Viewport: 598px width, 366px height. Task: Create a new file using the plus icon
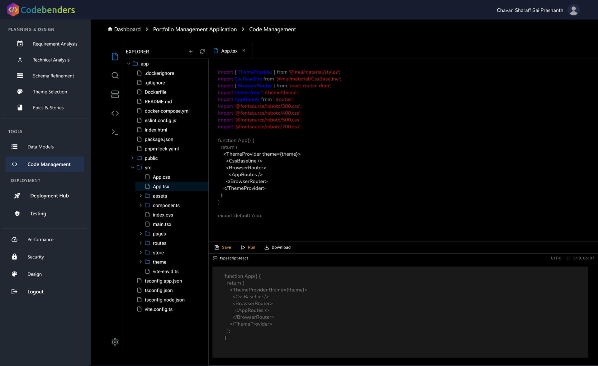191,51
